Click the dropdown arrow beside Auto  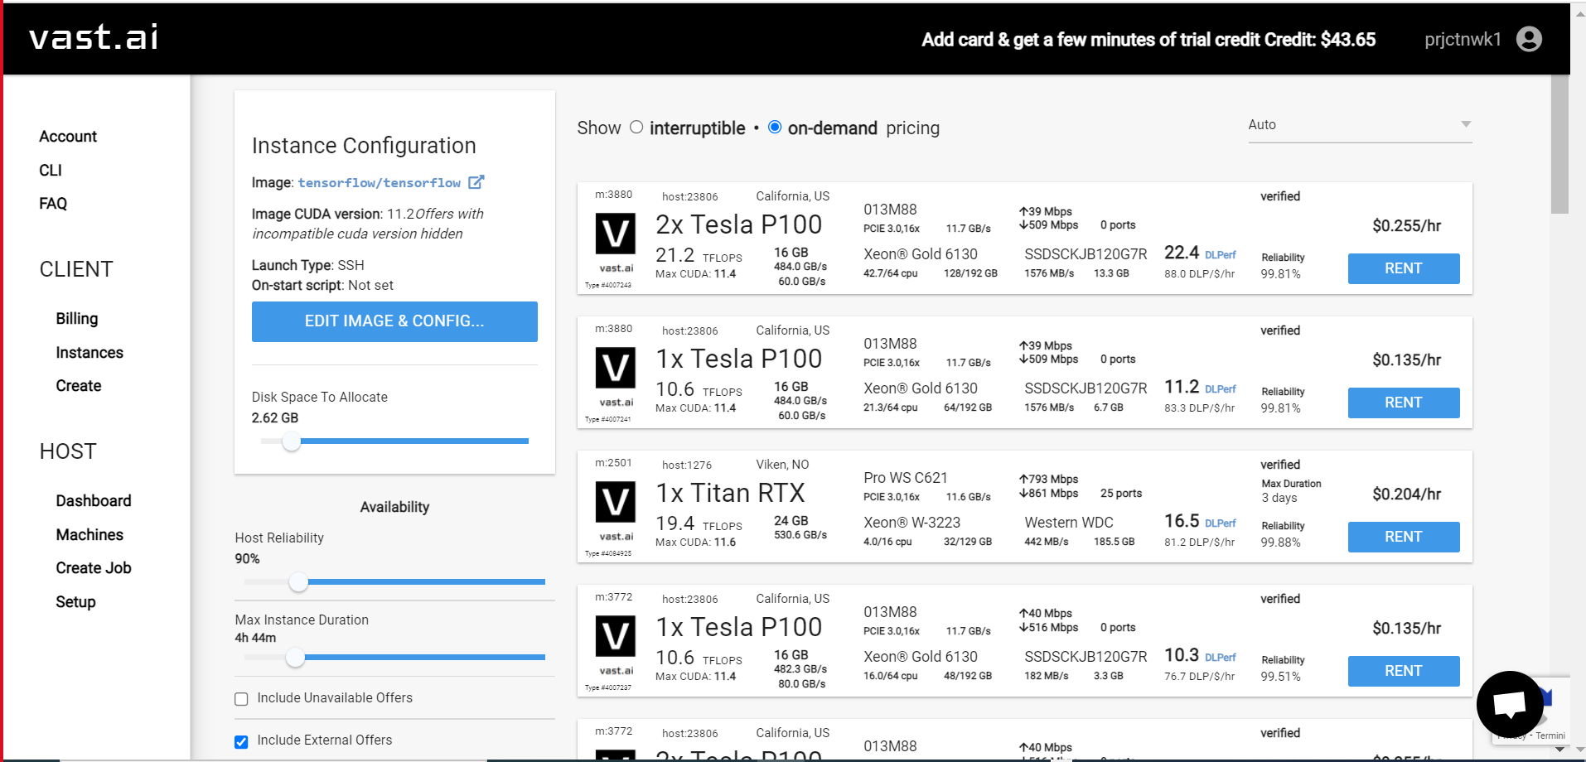[x=1466, y=124]
